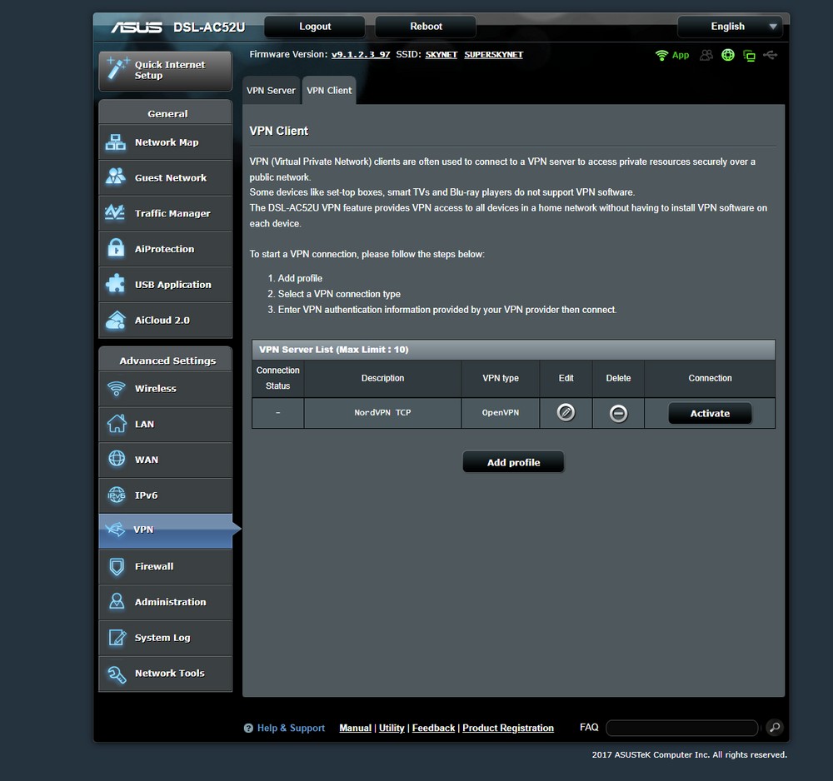
Task: Open AiProtection section
Action: pyautogui.click(x=165, y=249)
